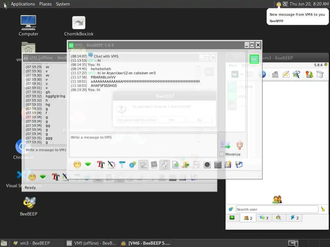Screen dimensions: 330x247
Task: Toggle the music note beep button in VM5 toolbar
Action: (x=165, y=164)
